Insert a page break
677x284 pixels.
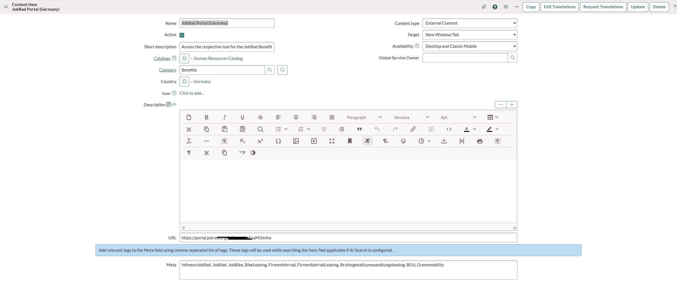(462, 141)
